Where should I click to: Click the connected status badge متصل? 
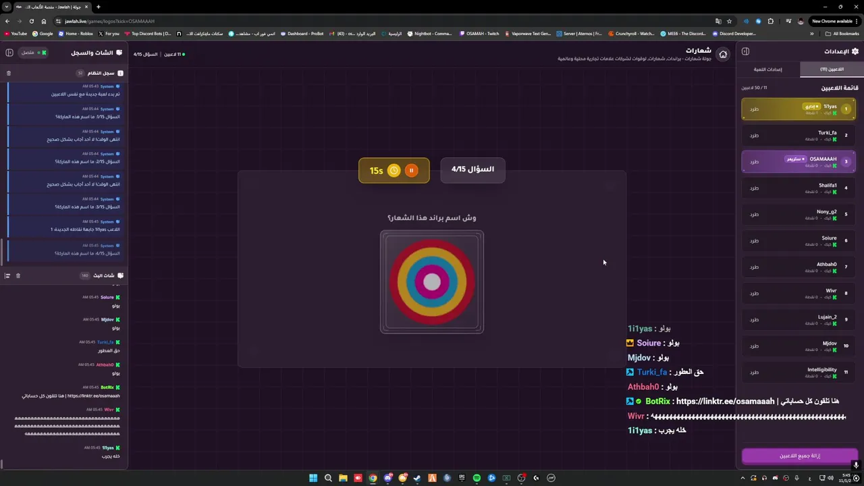click(x=33, y=53)
